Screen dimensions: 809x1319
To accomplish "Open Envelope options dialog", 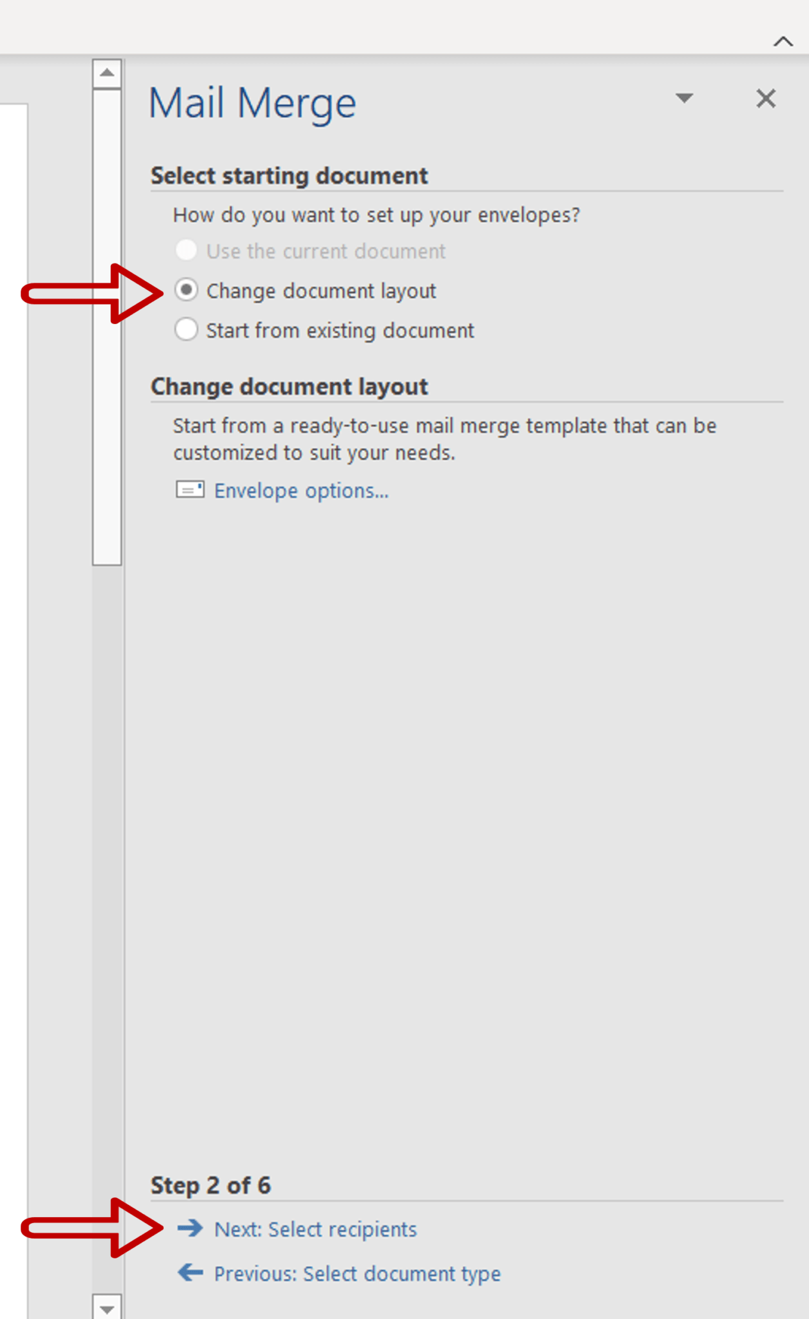I will click(x=300, y=490).
